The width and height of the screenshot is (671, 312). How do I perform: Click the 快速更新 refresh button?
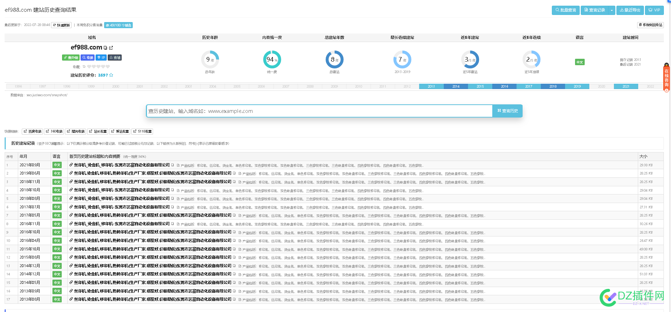pyautogui.click(x=61, y=25)
